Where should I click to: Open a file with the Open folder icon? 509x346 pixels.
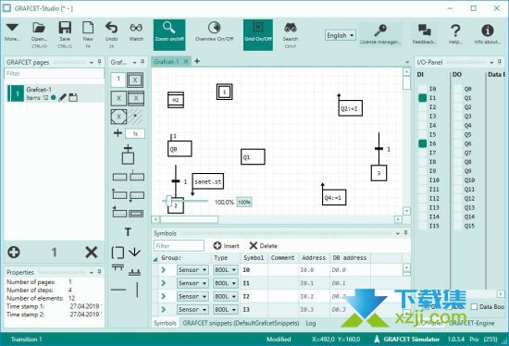point(39,29)
